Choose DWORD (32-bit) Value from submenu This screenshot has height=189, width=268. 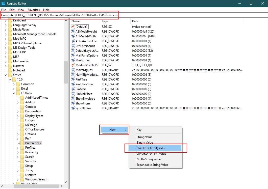(151, 148)
